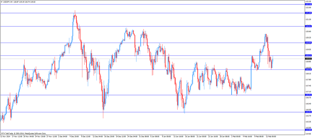Click the 122.00 value on price axis
Screen dimensions: 312x138
pos(309,7)
